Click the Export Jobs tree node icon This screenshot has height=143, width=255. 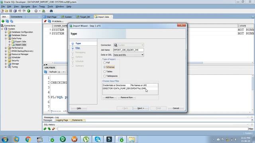(13, 41)
